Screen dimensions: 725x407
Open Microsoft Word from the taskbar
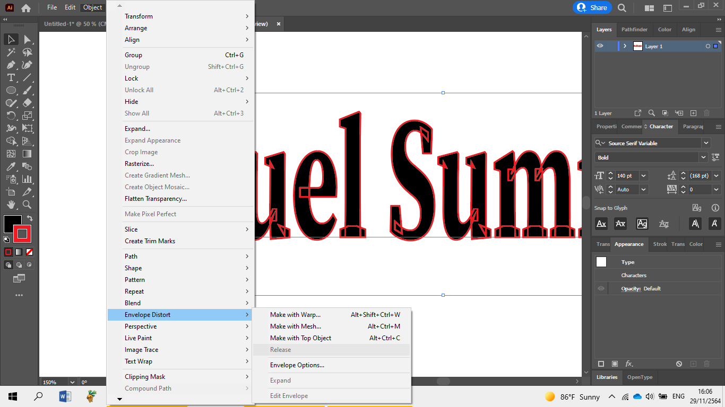[65, 396]
